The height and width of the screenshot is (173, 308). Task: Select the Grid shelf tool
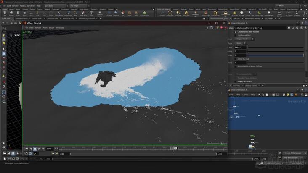pyautogui.click(x=31, y=13)
